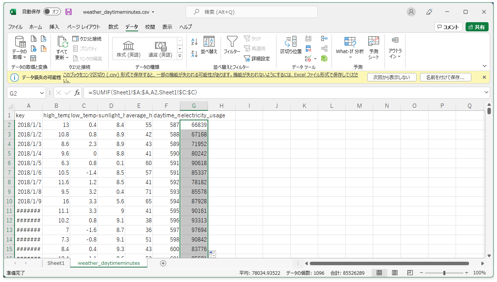
Task: Click the Consolidate icon
Action: click(324, 39)
